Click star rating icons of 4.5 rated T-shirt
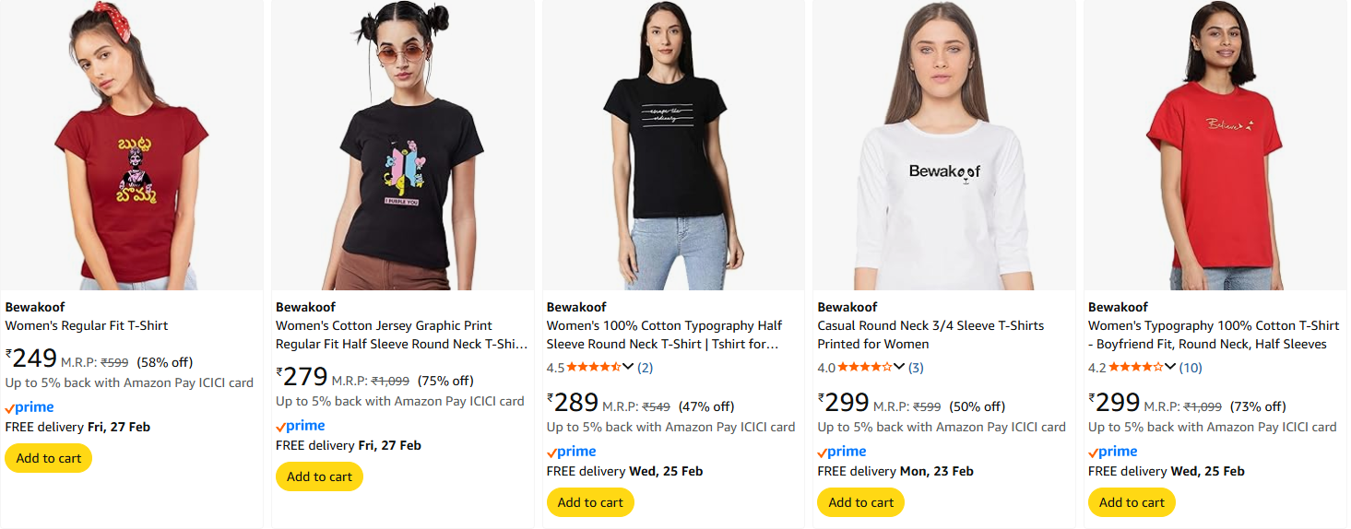This screenshot has width=1351, height=529. [594, 368]
